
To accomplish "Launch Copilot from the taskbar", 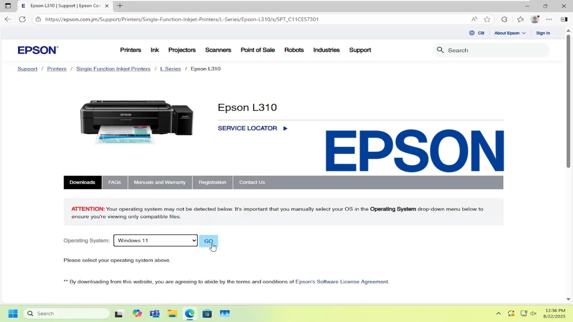I will coord(137,314).
